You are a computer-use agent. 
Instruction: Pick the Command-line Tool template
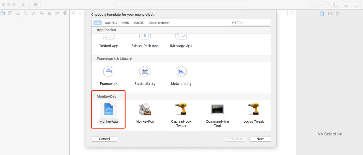[217, 109]
